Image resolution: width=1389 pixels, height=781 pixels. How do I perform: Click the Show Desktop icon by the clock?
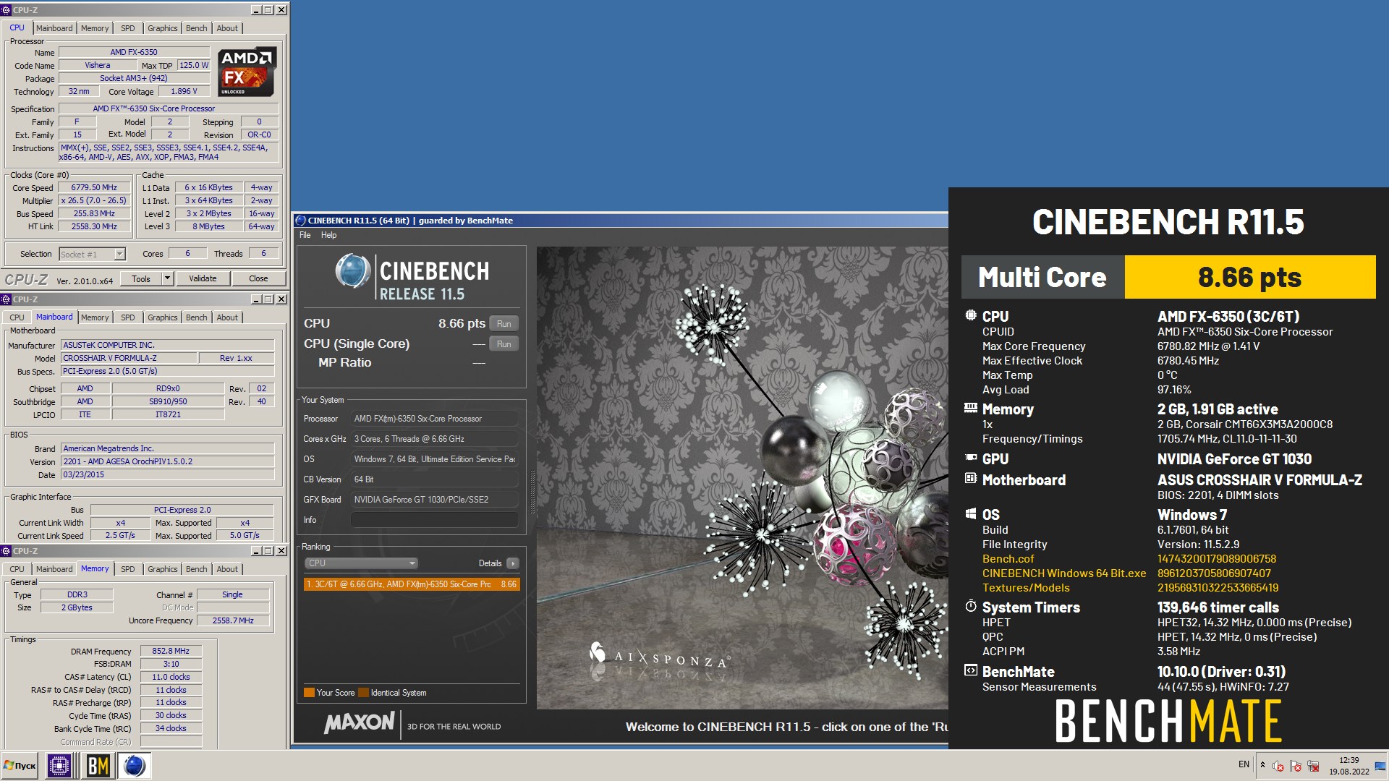pyautogui.click(x=1380, y=766)
